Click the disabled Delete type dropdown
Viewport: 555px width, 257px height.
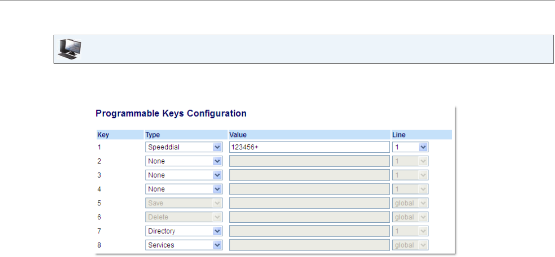pos(184,217)
